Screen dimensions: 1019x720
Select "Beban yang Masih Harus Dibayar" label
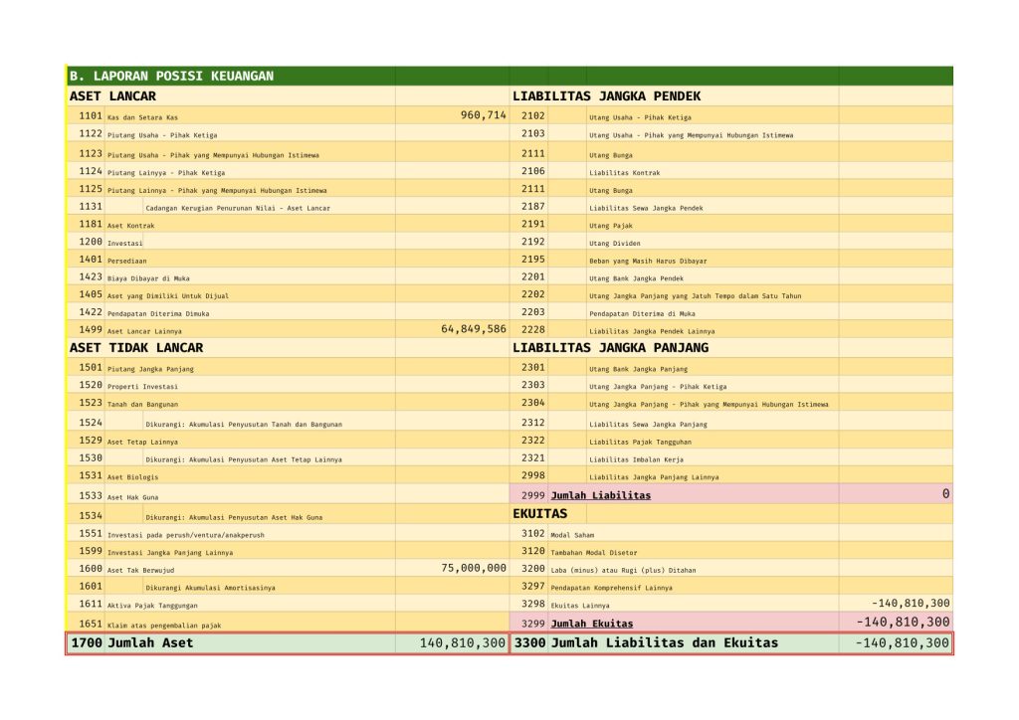coord(648,261)
